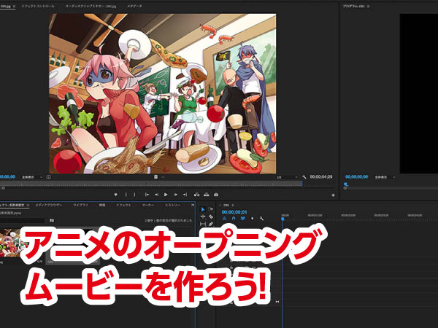Viewport: 438px width, 328px height.
Task: Step back one frame in Source monitor
Action: click(x=156, y=195)
